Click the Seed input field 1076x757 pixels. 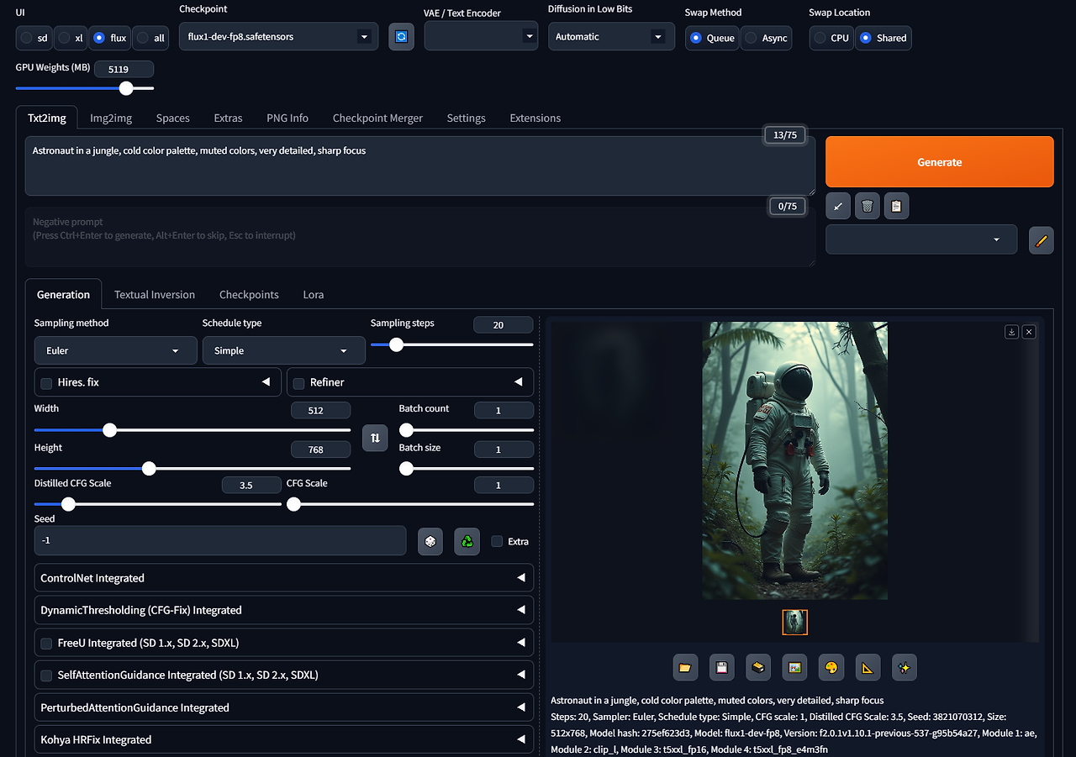[x=220, y=540]
